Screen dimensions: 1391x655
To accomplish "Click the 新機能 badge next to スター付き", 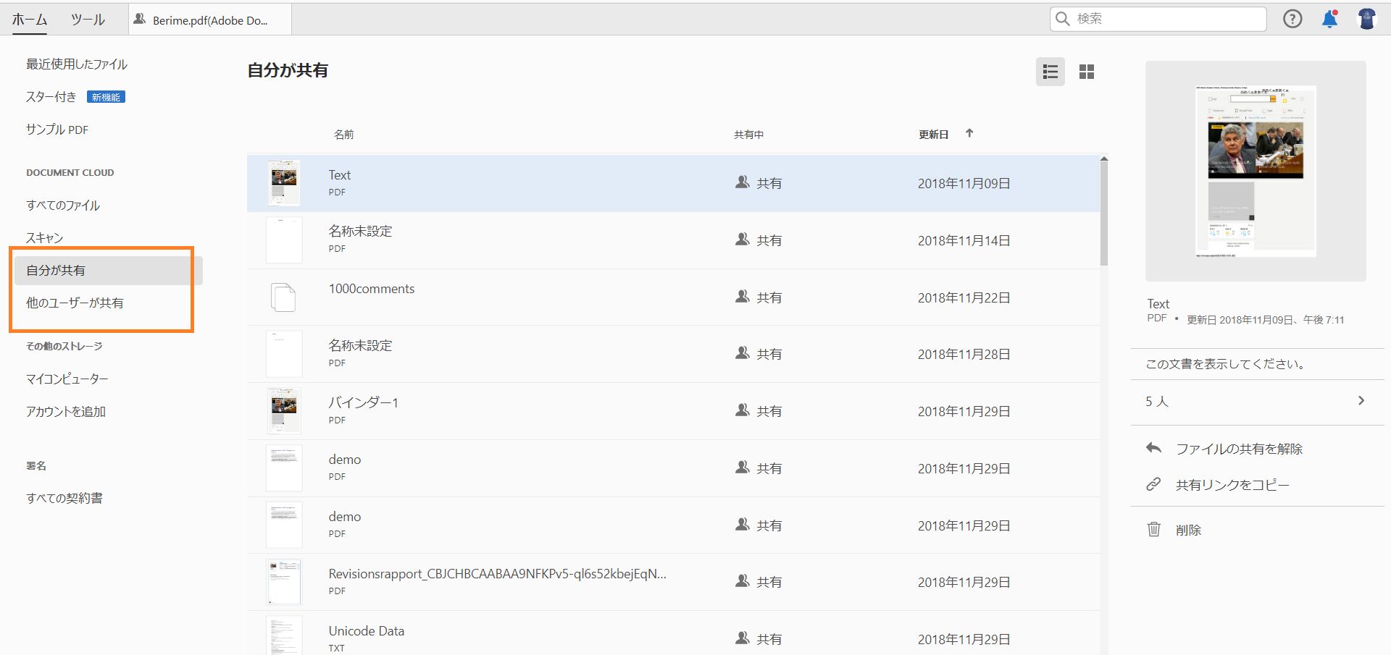I will tap(106, 97).
